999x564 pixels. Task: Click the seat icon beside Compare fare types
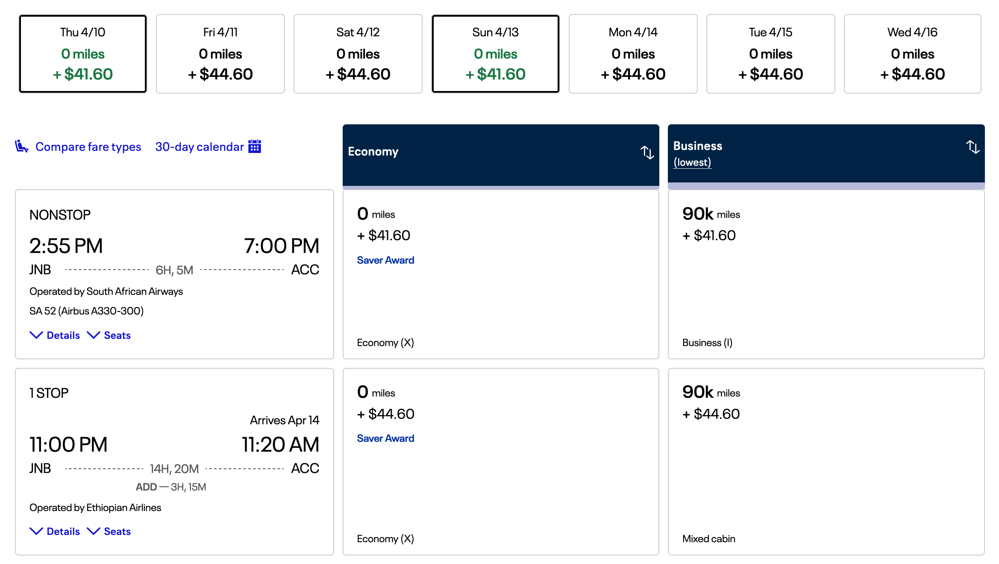point(21,146)
